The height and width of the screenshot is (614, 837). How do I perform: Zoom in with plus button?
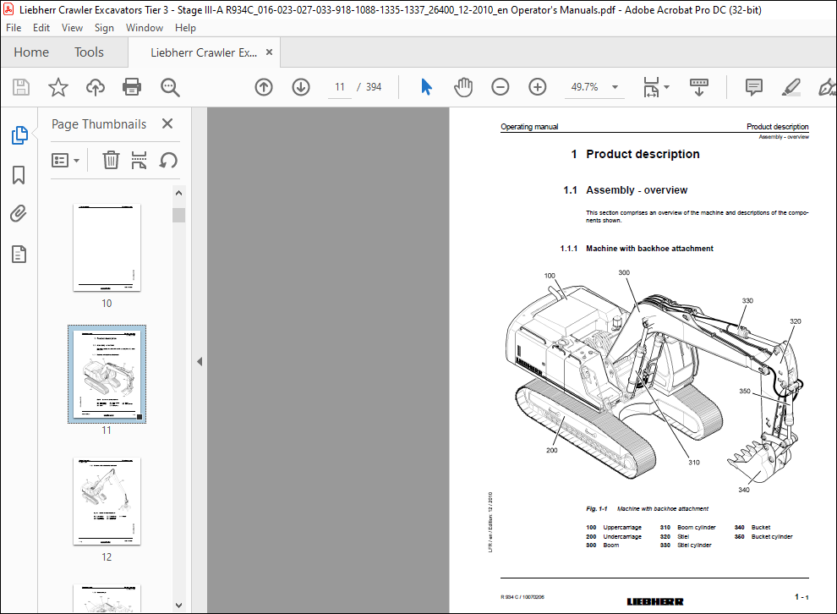click(x=538, y=87)
